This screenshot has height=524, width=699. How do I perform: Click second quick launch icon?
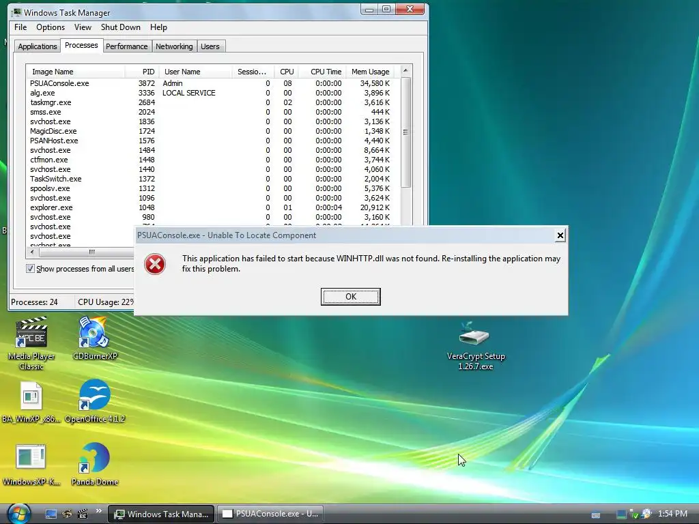coord(67,514)
